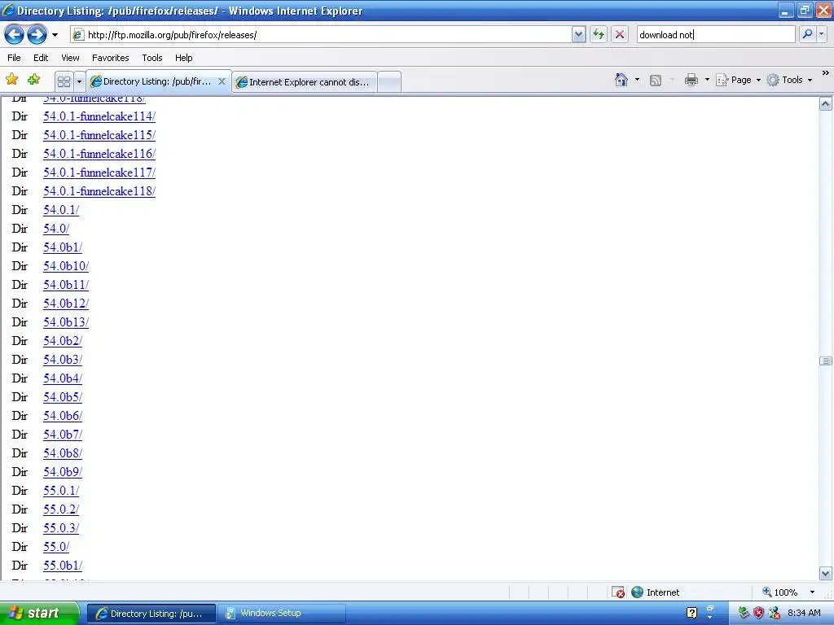Viewport: 834px width, 625px height.
Task: Click the Print icon
Action: coord(691,80)
